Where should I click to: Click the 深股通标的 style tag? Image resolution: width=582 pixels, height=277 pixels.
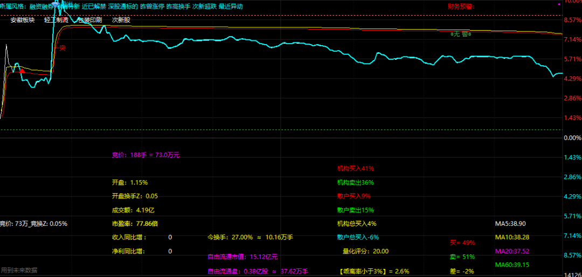click(123, 6)
